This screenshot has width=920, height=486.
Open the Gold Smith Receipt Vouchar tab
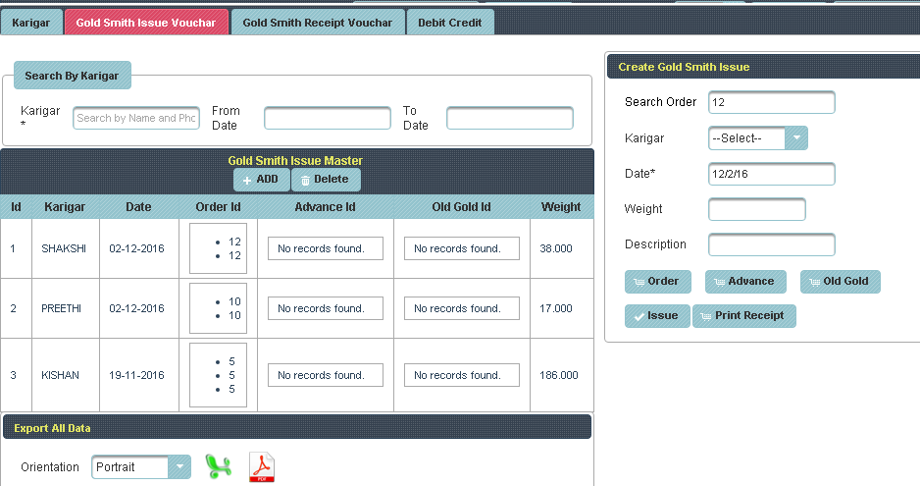pos(317,23)
